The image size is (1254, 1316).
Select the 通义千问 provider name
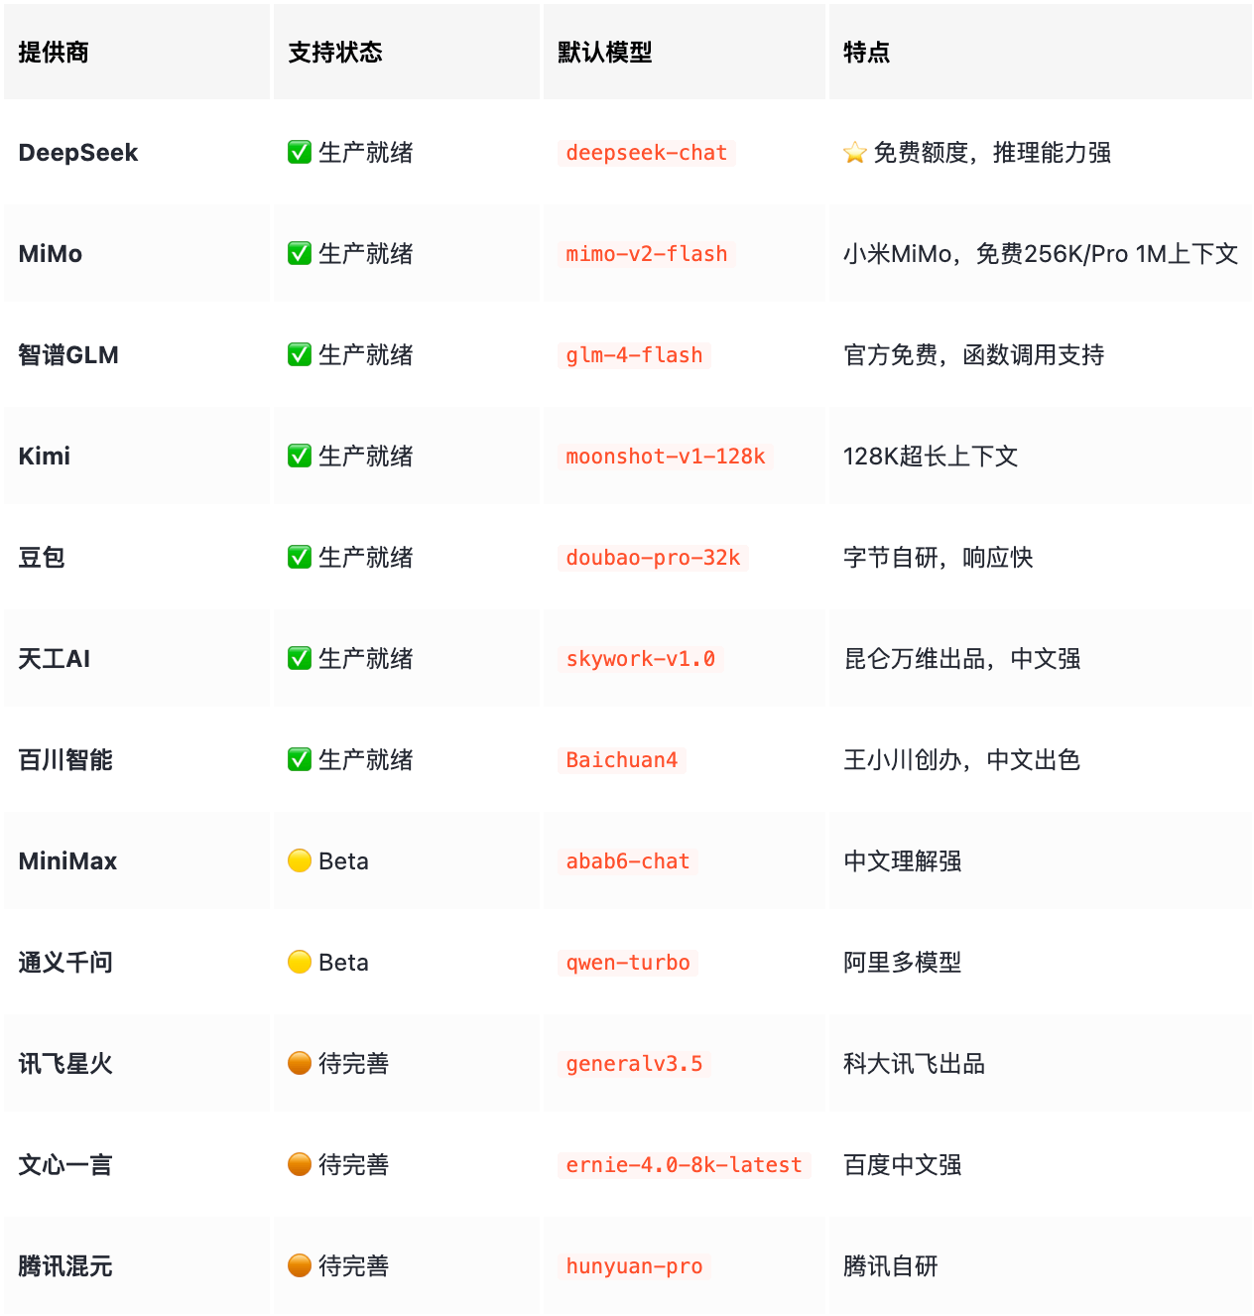65,962
